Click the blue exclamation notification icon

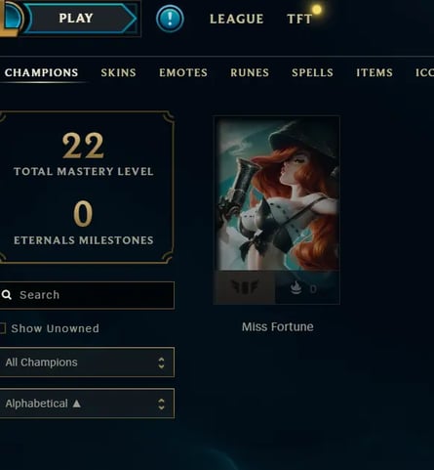[170, 19]
